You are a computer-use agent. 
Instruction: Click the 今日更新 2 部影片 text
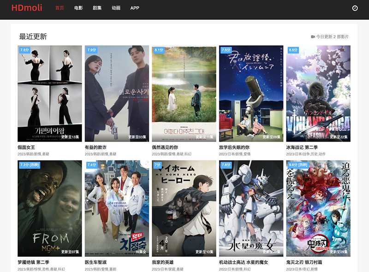coord(332,37)
